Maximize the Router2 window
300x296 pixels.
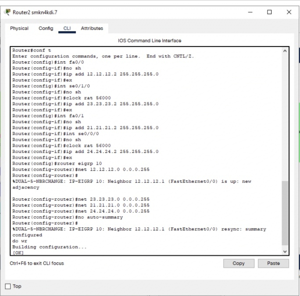269,12
